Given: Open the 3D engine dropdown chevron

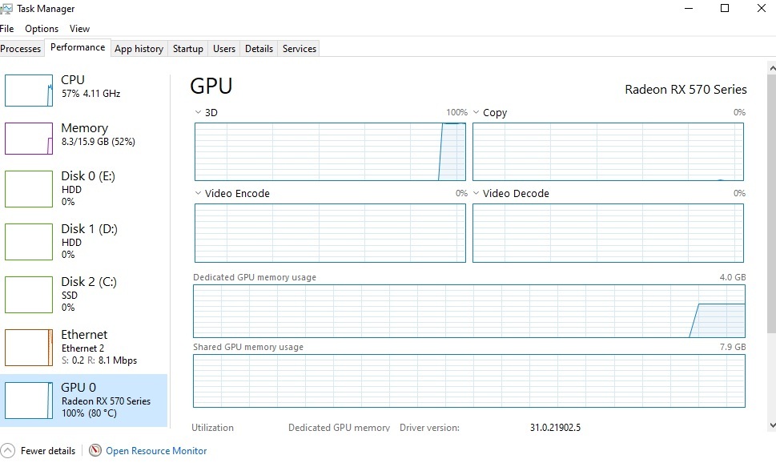Looking at the screenshot, I should 198,112.
